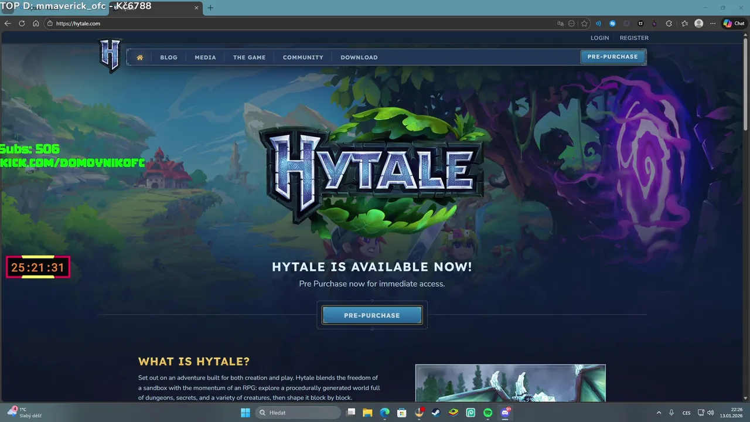Screen dimensions: 750x422
Task: Open browser Settings and more menu
Action: [x=713, y=23]
